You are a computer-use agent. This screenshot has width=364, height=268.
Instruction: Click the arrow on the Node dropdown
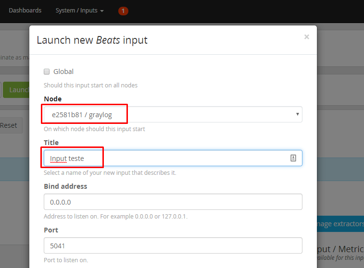click(297, 114)
